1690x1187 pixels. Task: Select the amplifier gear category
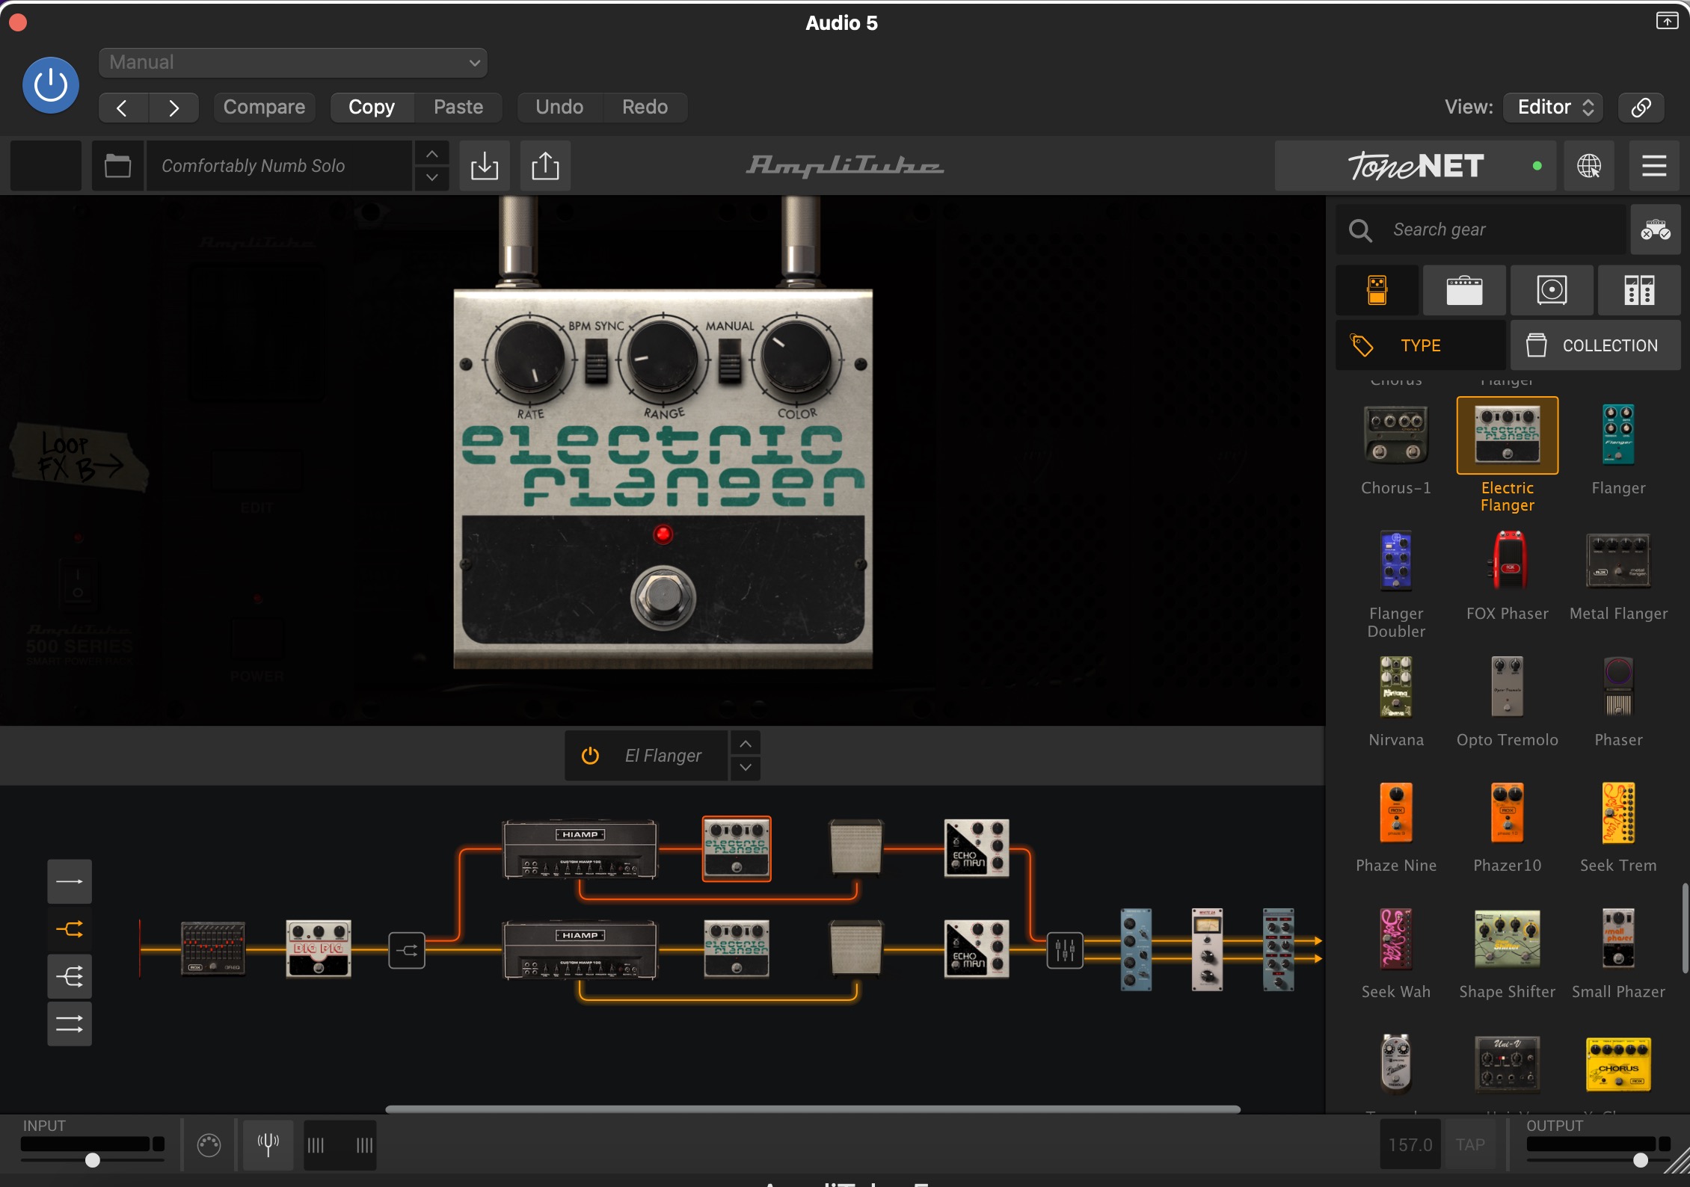click(x=1464, y=290)
